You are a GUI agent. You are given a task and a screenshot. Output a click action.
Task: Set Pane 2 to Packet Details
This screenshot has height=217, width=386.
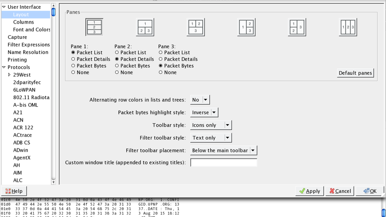[x=135, y=59]
